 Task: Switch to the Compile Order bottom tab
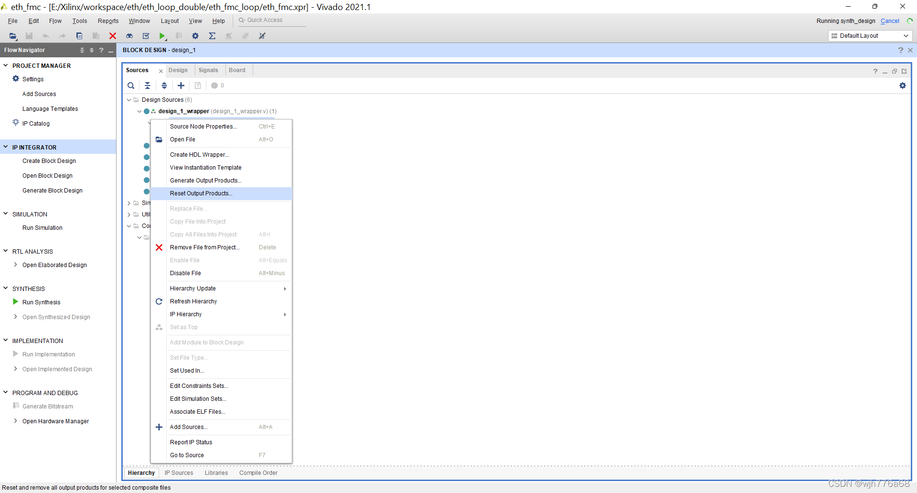click(x=258, y=473)
